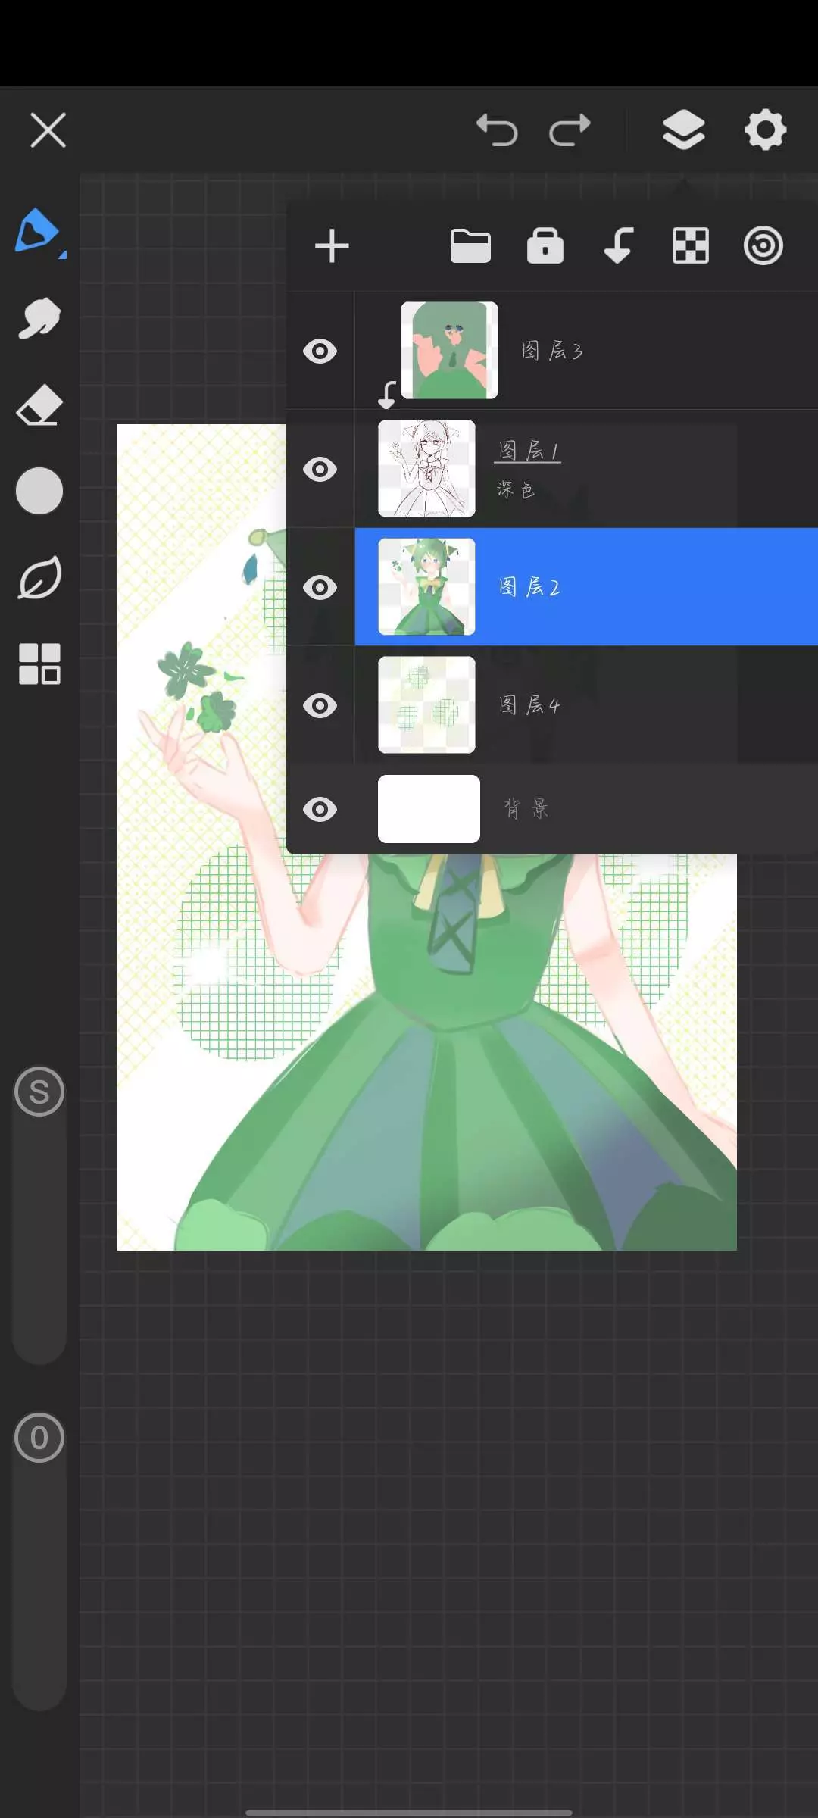Redo the undone action
This screenshot has width=818, height=1818.
(570, 130)
